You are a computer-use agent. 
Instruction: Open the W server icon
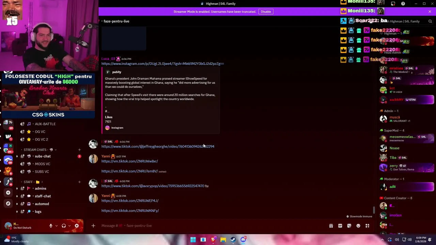pyautogui.click(x=8, y=137)
